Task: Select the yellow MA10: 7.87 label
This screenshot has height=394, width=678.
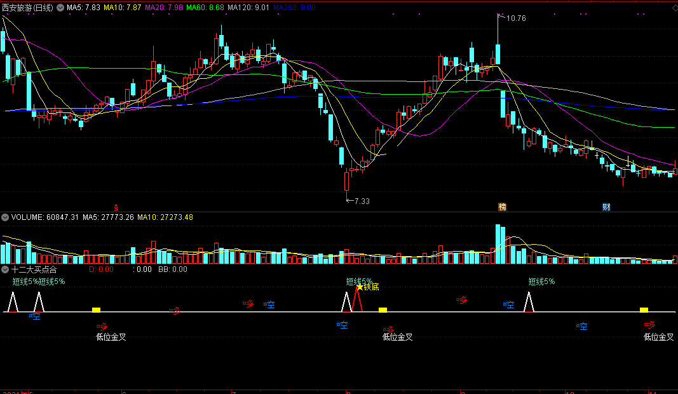Action: point(123,8)
